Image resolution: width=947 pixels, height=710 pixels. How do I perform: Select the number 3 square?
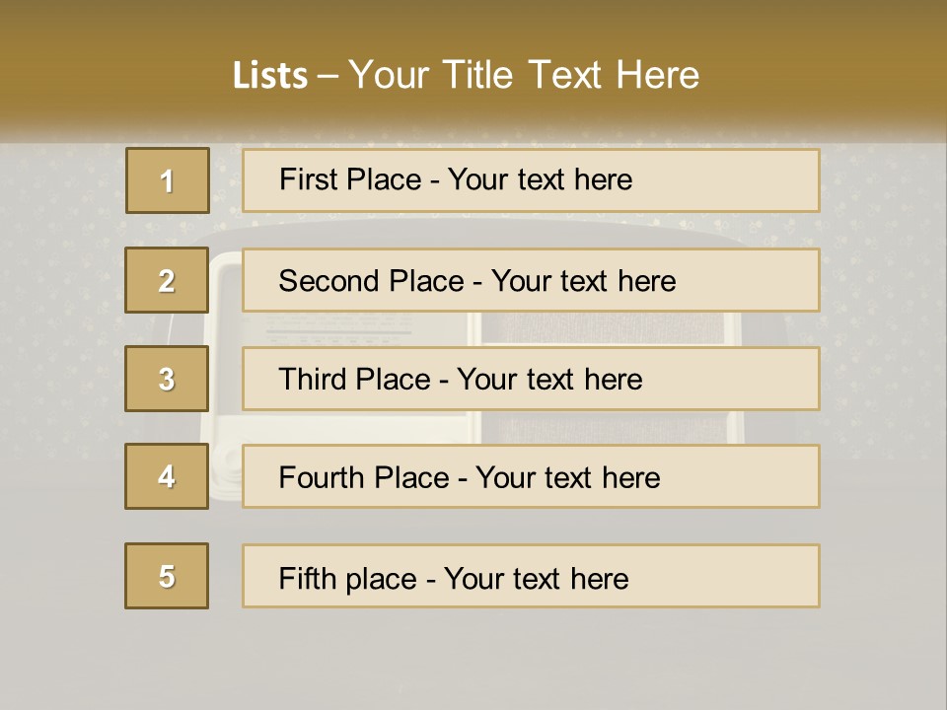[x=167, y=379]
